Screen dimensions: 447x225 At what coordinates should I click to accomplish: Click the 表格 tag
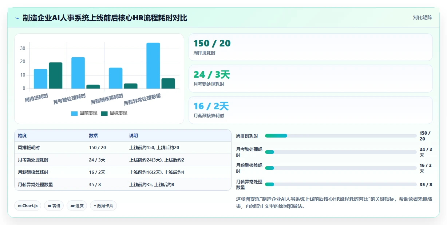54,206
